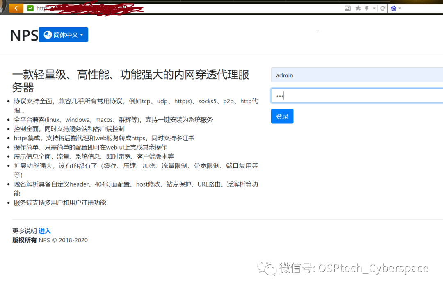Click the NPS logo heading
The image size is (443, 289).
(24, 36)
